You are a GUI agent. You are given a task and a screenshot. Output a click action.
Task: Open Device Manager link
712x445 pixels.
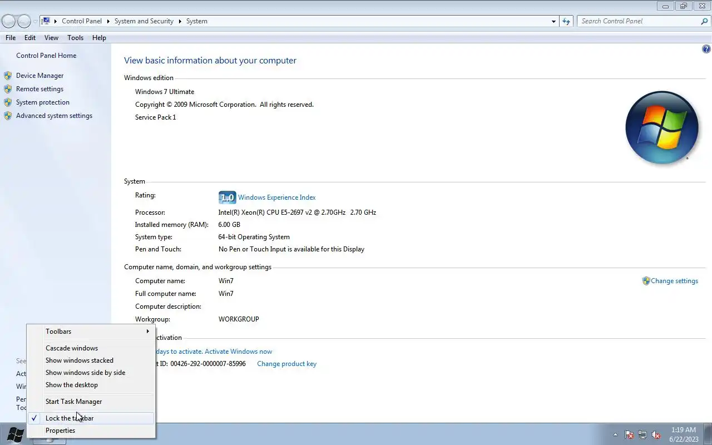coord(39,76)
